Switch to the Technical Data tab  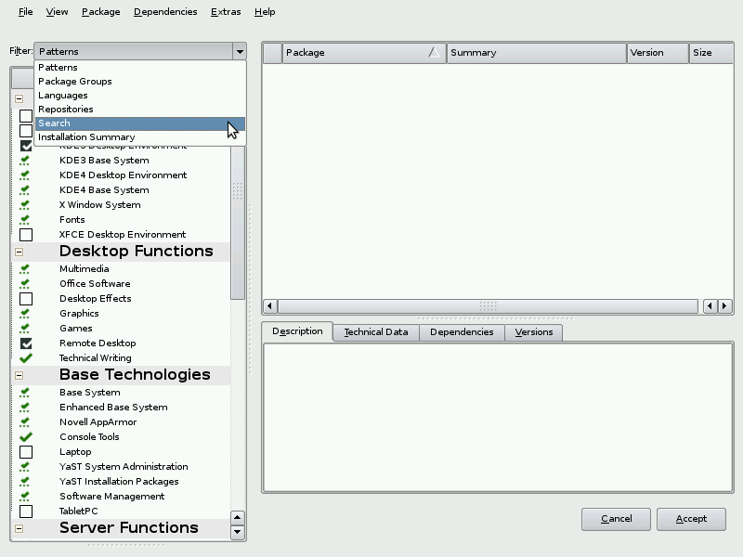(x=376, y=332)
